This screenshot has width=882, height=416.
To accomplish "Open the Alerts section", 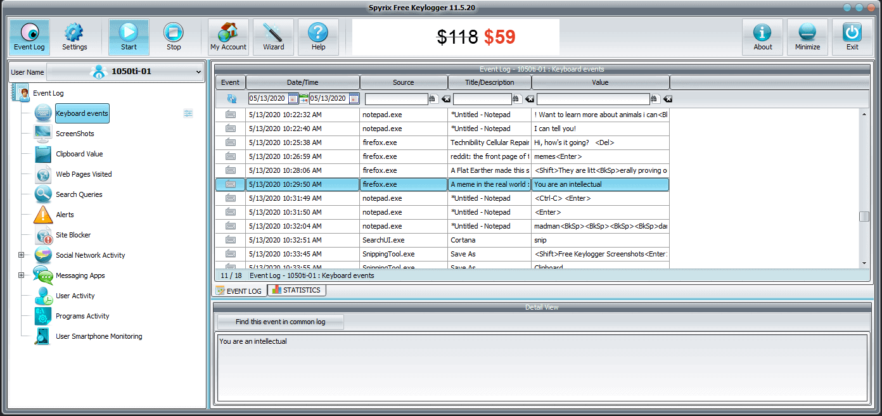I will 41,215.
